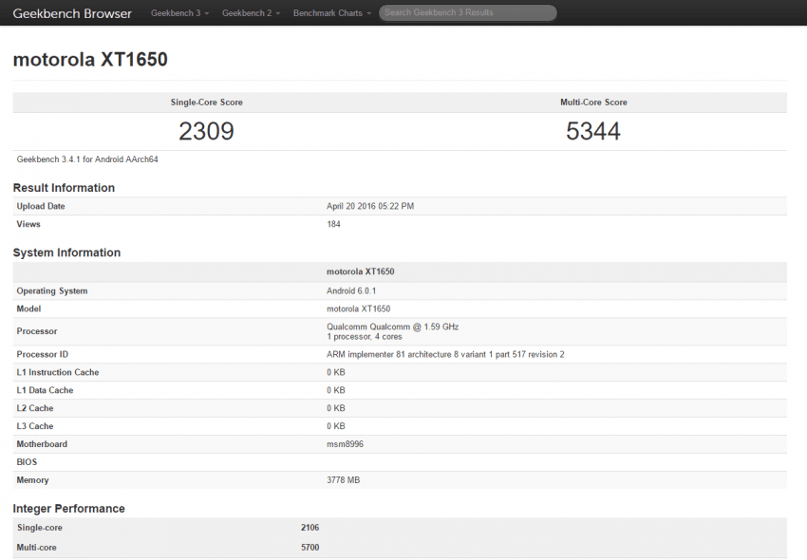The width and height of the screenshot is (807, 560).
Task: Select the L3 Cache 0 KB value
Action: tap(335, 427)
